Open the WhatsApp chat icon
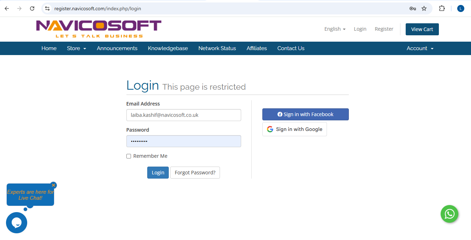The height and width of the screenshot is (240, 471). click(x=449, y=214)
